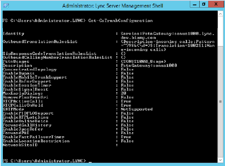Image resolution: width=225 pixels, height=166 pixels.
Task: Click the True value for EnableFastFailoverTimer
Action: point(126,137)
